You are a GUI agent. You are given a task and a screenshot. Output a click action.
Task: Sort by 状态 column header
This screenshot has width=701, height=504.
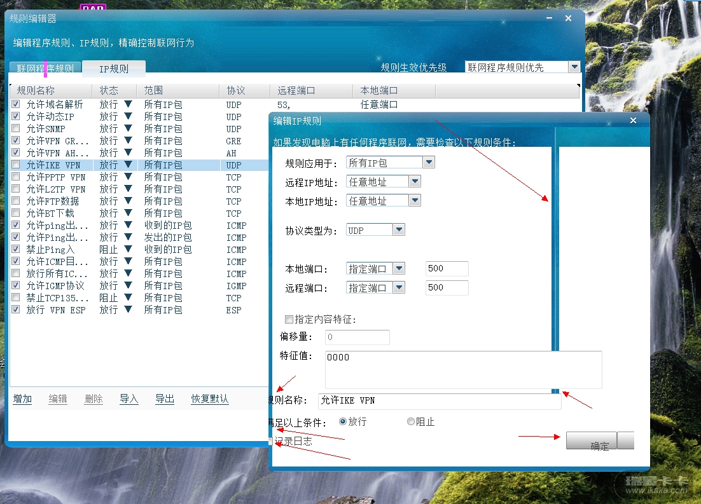pos(114,91)
